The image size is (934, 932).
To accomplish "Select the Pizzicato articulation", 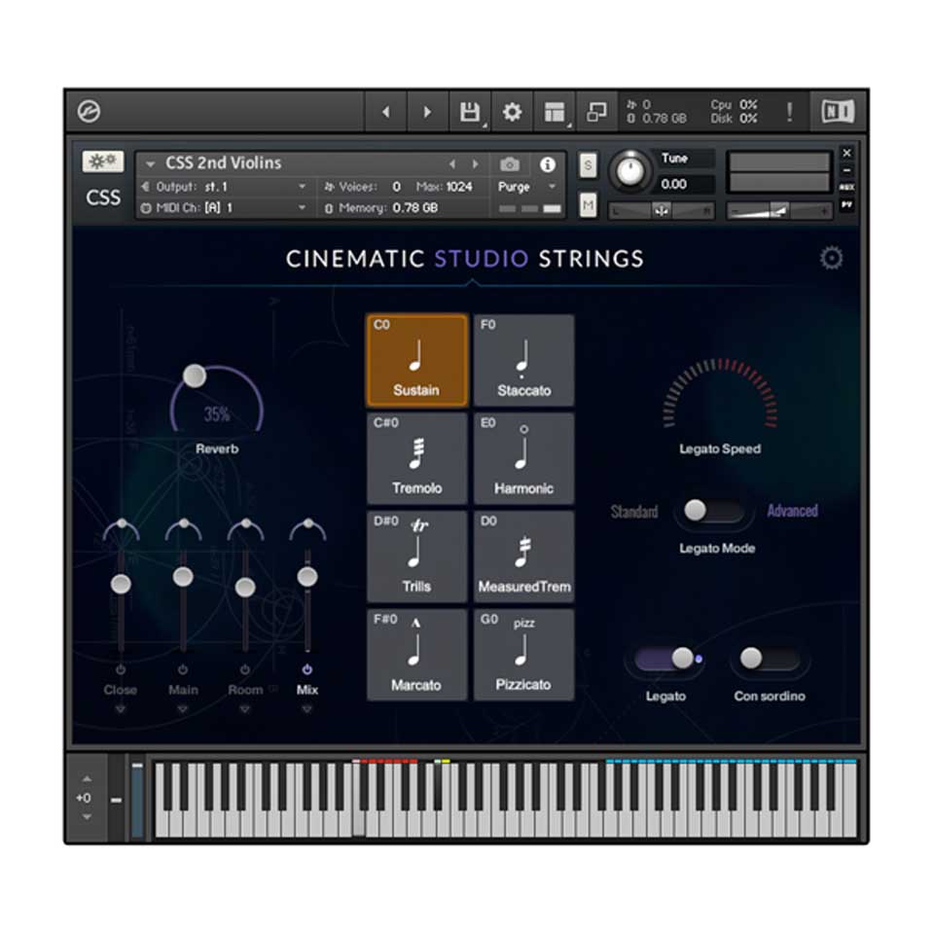I will [523, 655].
